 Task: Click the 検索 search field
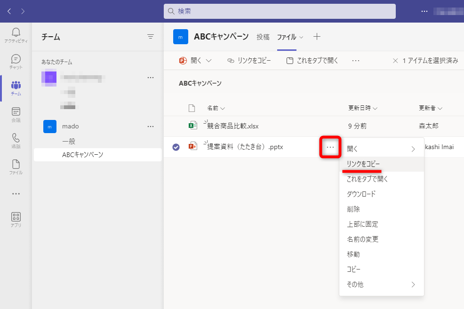click(x=280, y=11)
